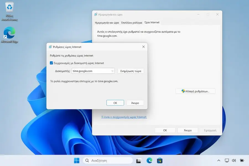Click the Ενημέρωση τώρα button
The height and width of the screenshot is (166, 249).
pyautogui.click(x=131, y=71)
